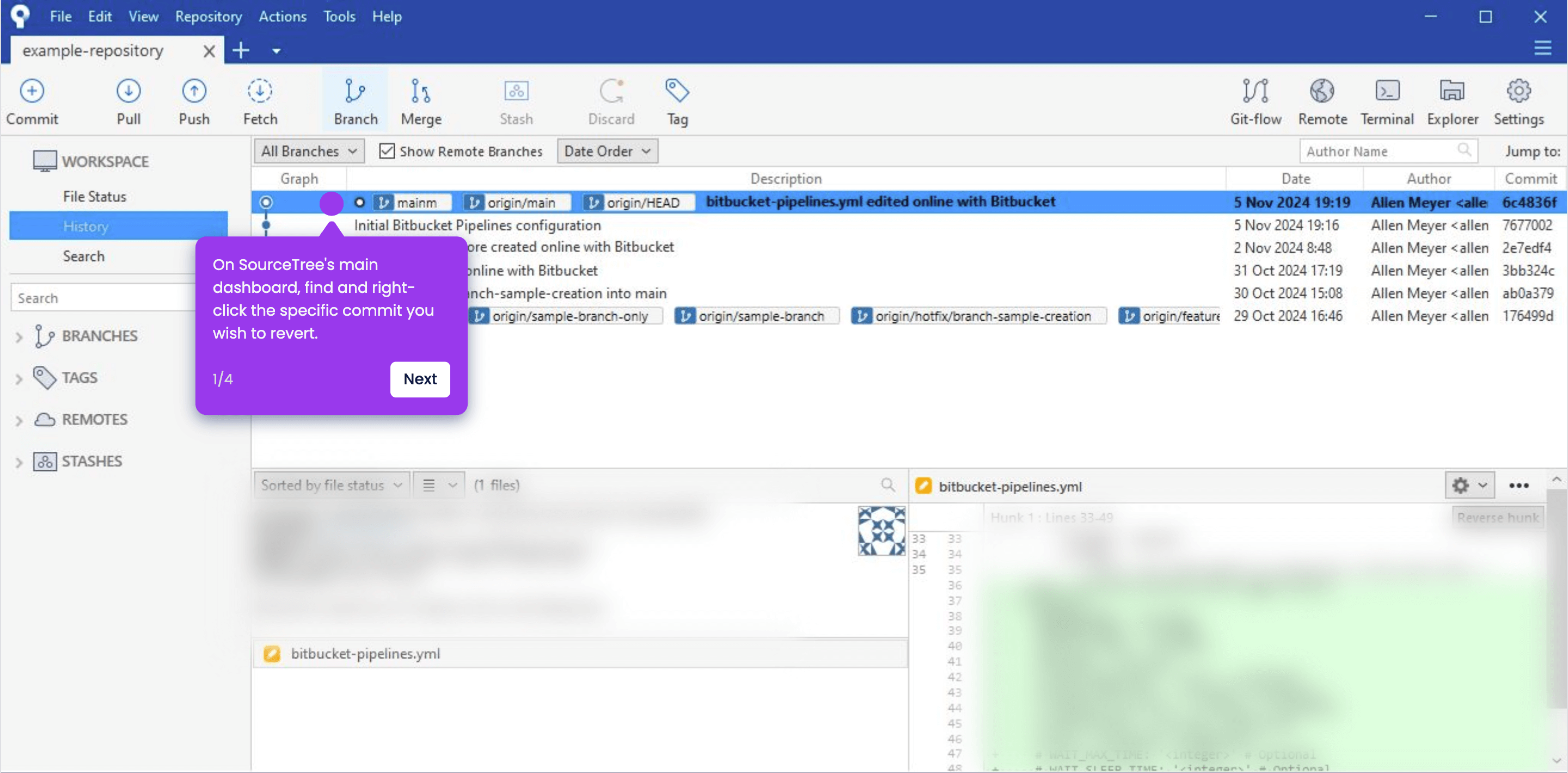Open the Tools menu

click(x=339, y=16)
